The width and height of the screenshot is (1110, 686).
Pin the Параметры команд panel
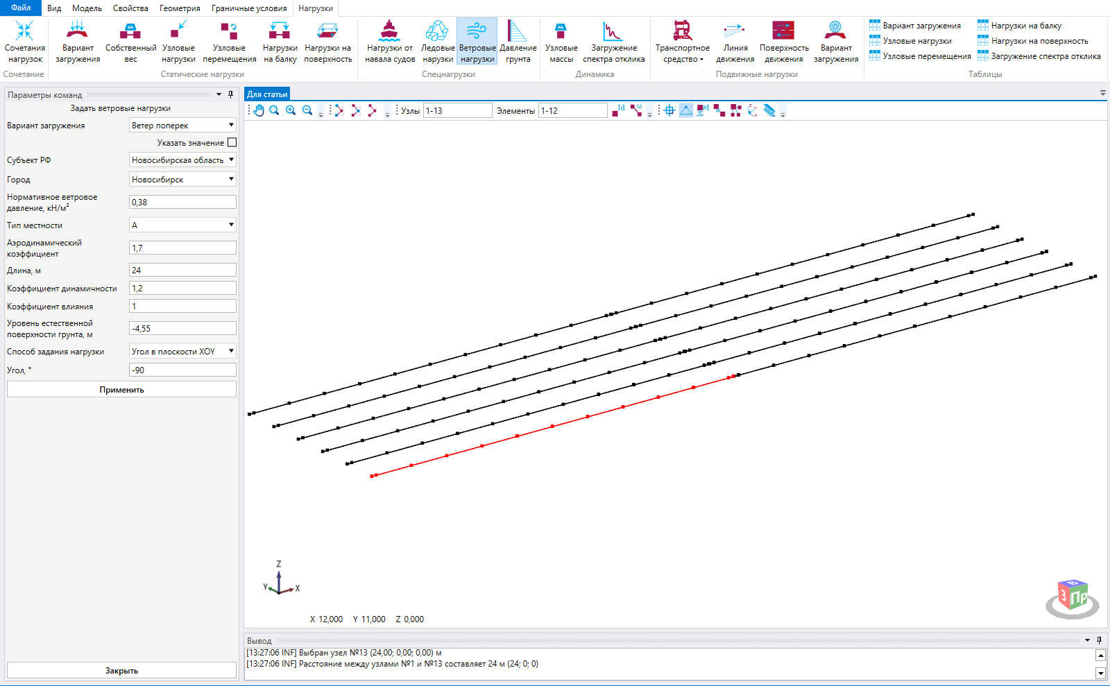pyautogui.click(x=231, y=94)
